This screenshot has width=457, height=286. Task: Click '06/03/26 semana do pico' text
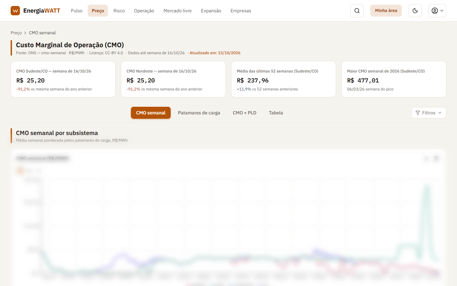point(370,89)
